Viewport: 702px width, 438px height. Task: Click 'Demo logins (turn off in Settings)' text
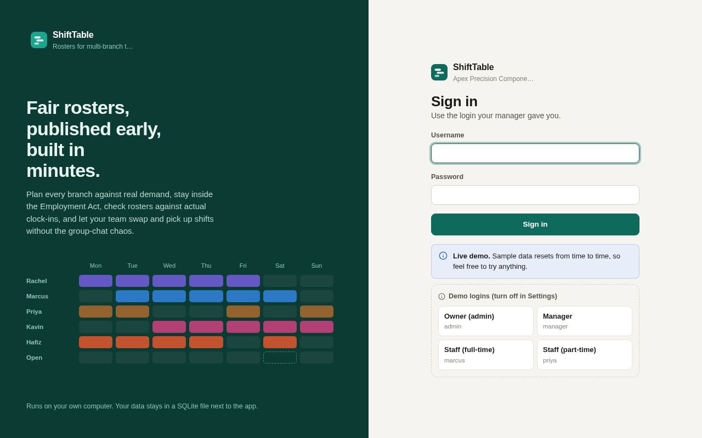pos(503,296)
